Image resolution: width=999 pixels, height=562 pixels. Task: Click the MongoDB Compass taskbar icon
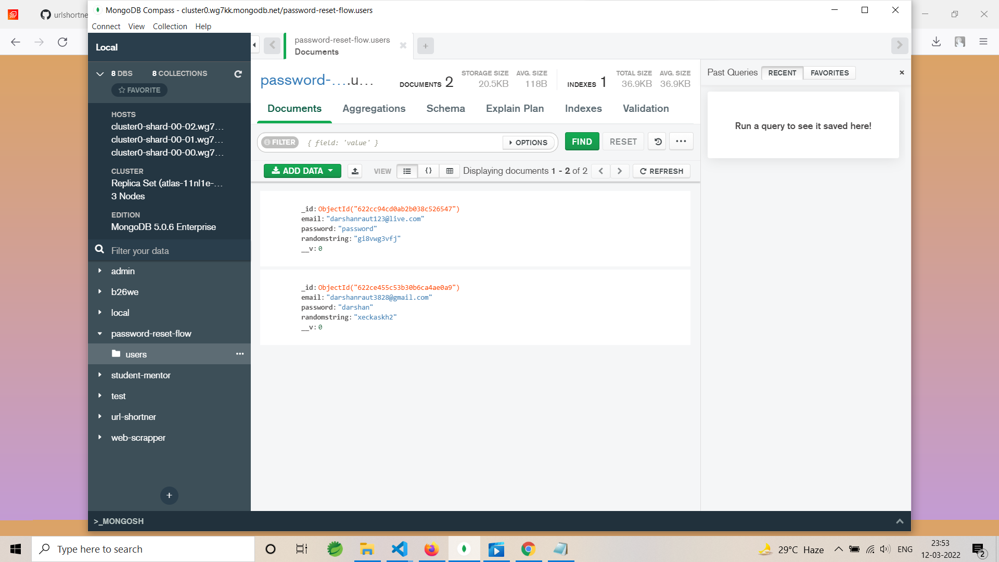point(464,548)
